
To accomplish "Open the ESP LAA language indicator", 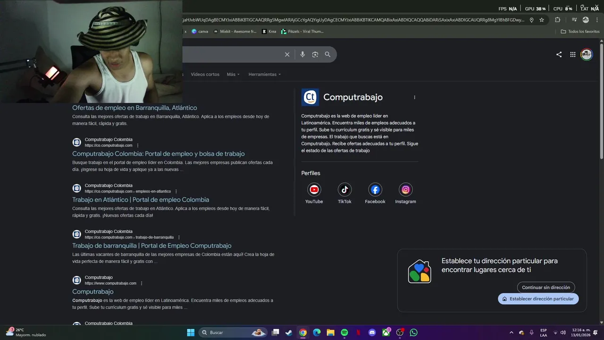I will tap(544, 332).
